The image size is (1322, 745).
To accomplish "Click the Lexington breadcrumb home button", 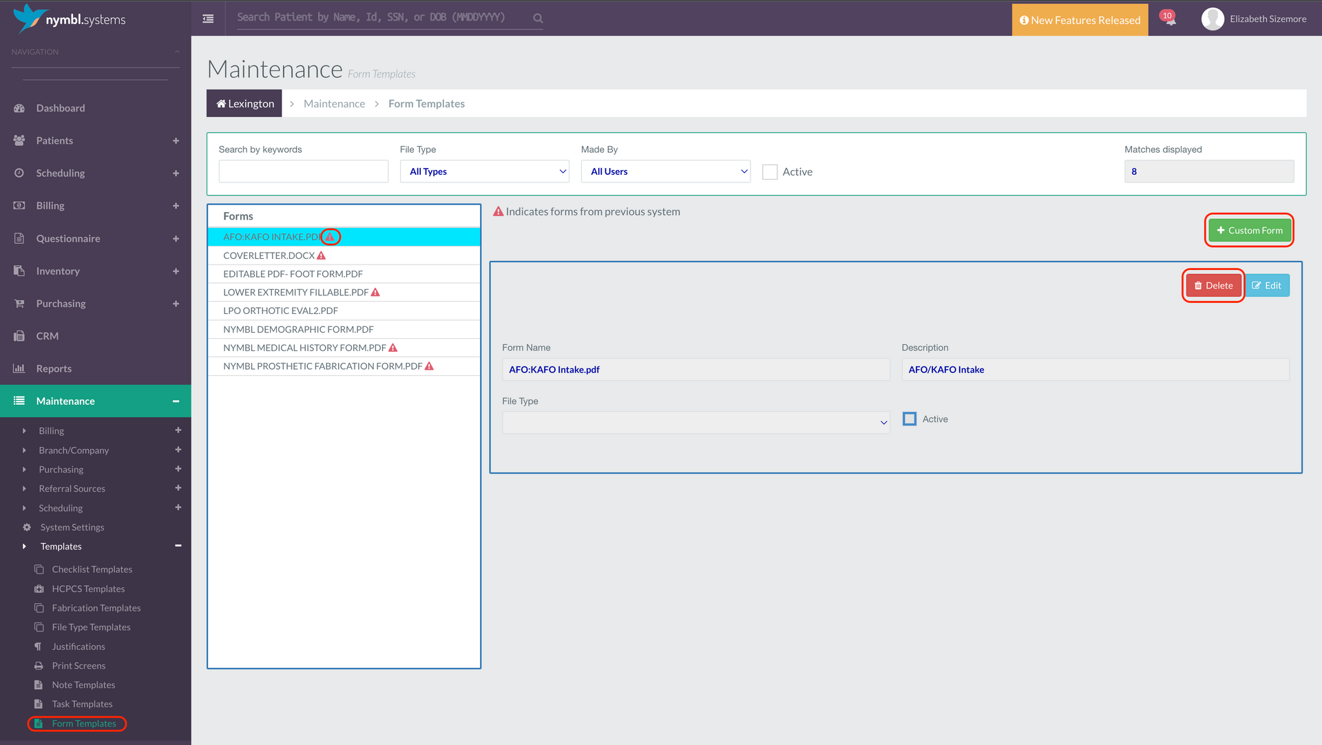I will click(244, 103).
